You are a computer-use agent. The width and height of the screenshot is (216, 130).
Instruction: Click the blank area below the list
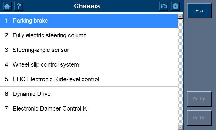point(89,123)
